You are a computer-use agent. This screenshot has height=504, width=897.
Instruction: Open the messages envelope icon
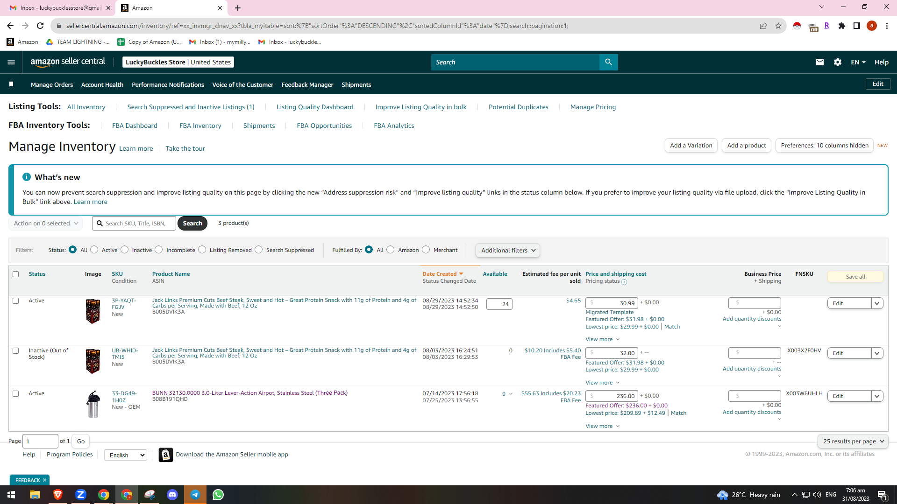[x=819, y=62]
